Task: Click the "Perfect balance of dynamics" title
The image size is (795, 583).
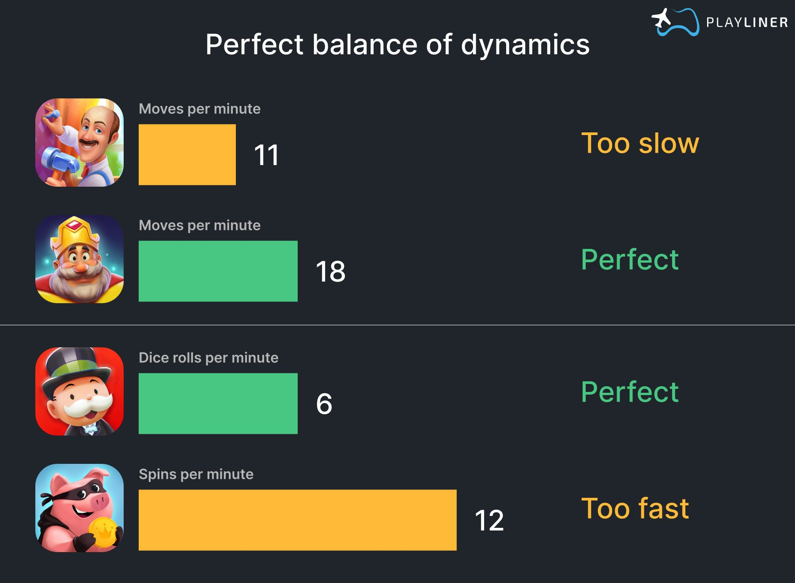Action: 397,45
